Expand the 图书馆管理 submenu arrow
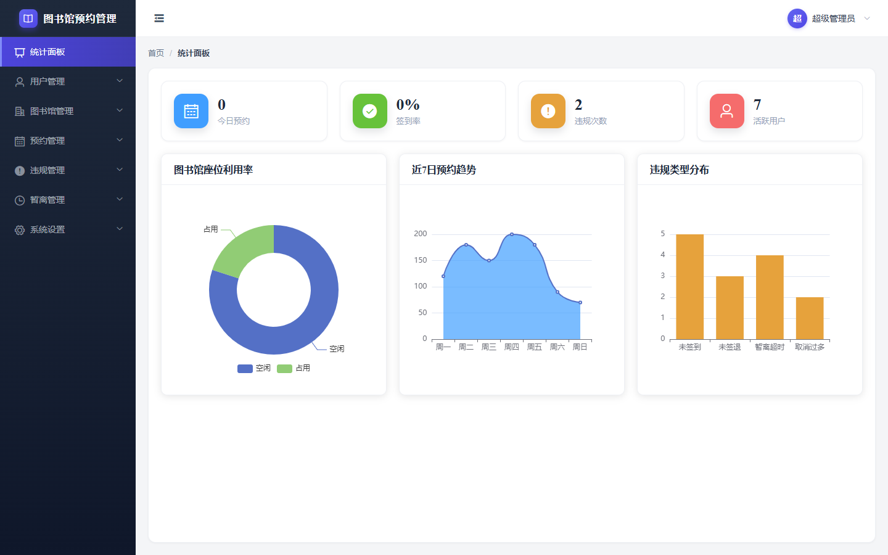Screen dimensions: 888x555 click(120, 110)
